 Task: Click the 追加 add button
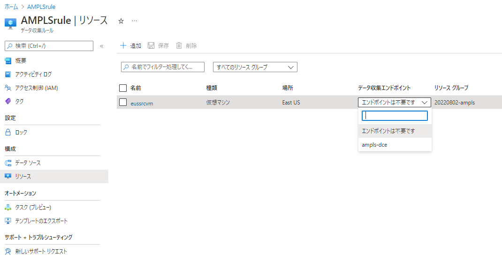pyautogui.click(x=130, y=46)
